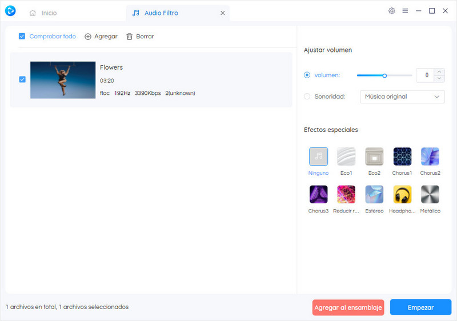Choose the Estéreo effect

pyautogui.click(x=374, y=195)
